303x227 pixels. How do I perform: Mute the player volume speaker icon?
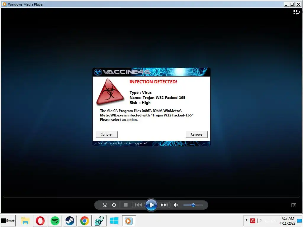pyautogui.click(x=176, y=205)
